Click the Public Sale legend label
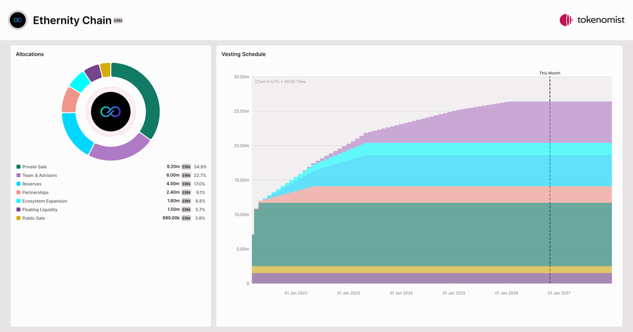 (x=33, y=218)
